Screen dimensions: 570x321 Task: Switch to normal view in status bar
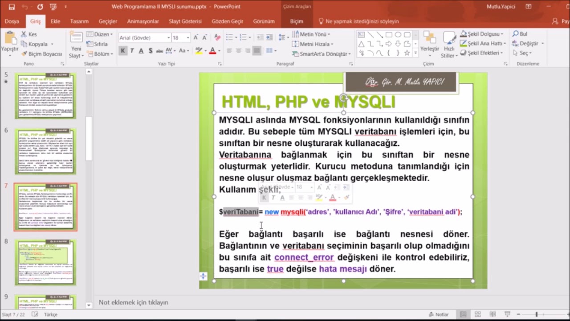coord(463,314)
